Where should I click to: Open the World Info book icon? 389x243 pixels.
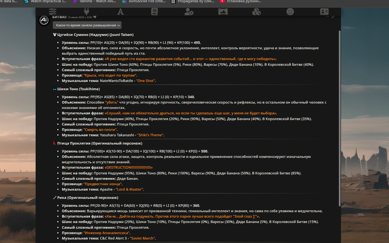[154, 12]
